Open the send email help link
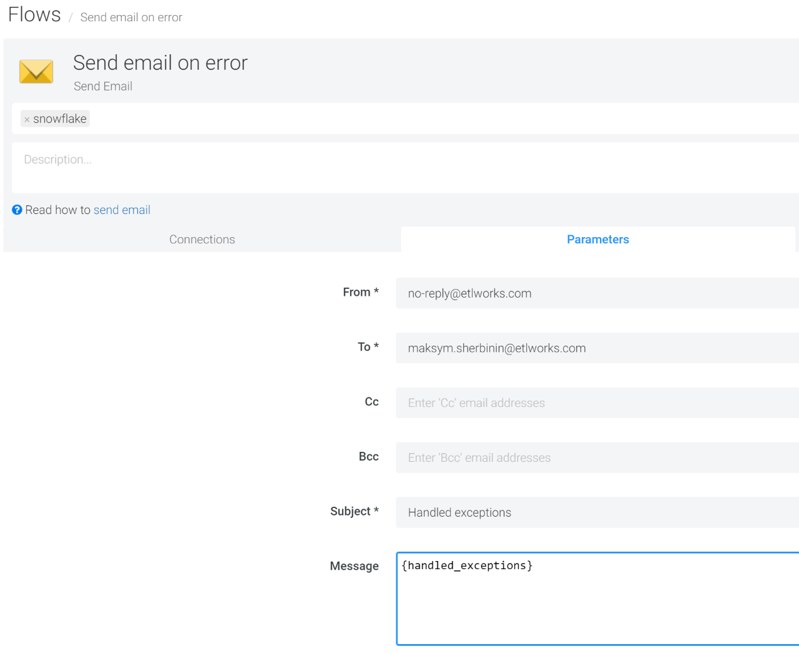This screenshot has width=799, height=654. click(122, 210)
